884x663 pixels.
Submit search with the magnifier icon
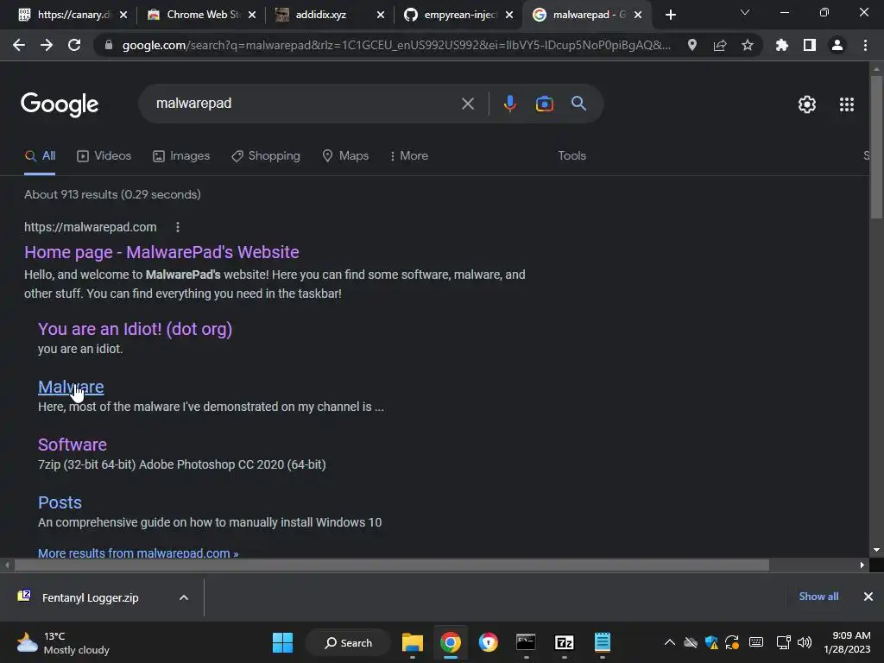tap(579, 104)
